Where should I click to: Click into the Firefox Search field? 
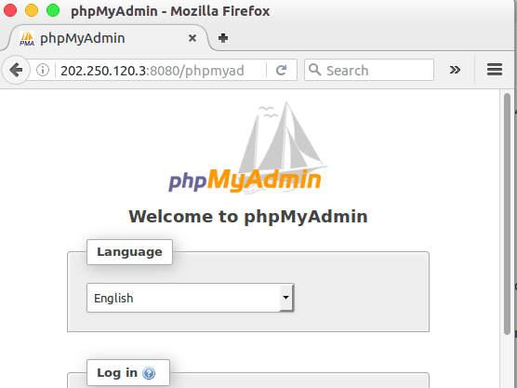click(x=368, y=70)
